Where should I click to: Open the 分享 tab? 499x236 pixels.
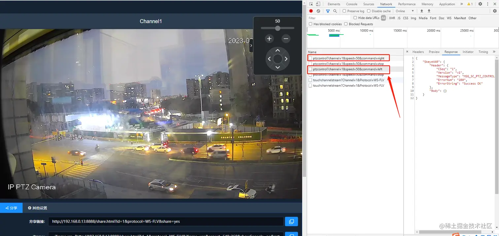[11, 208]
